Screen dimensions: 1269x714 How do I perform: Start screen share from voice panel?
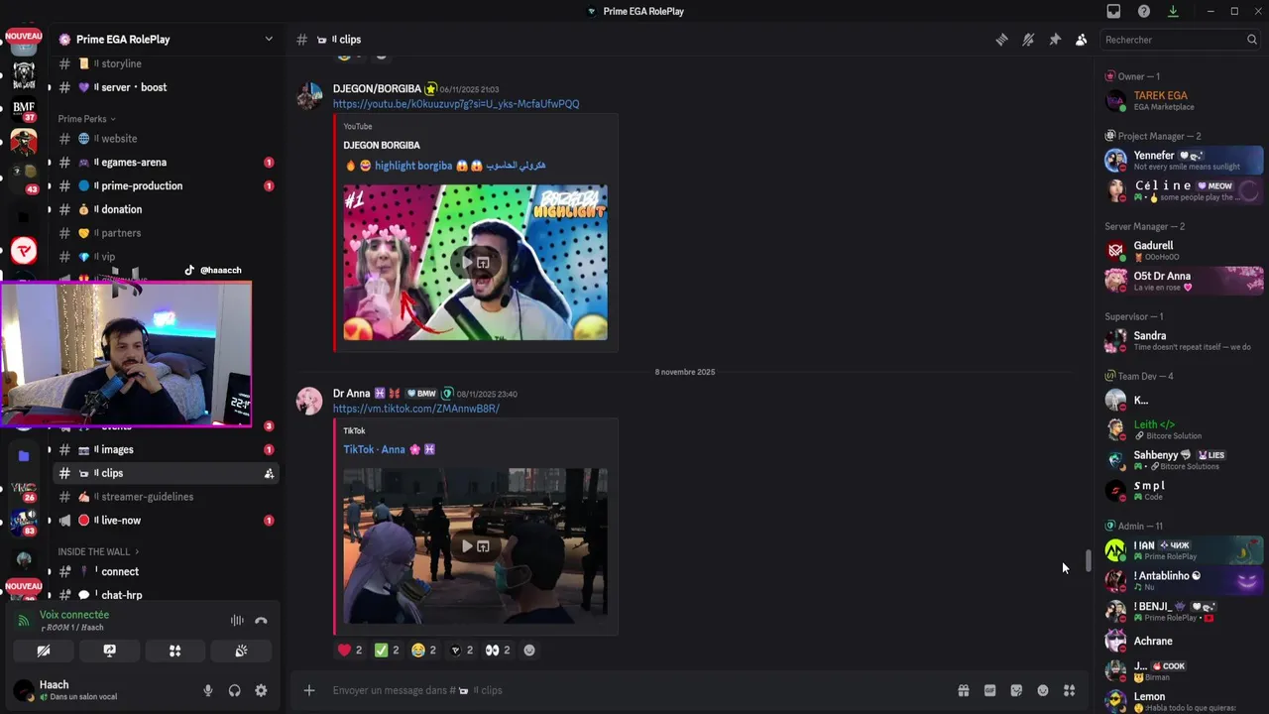click(x=109, y=651)
